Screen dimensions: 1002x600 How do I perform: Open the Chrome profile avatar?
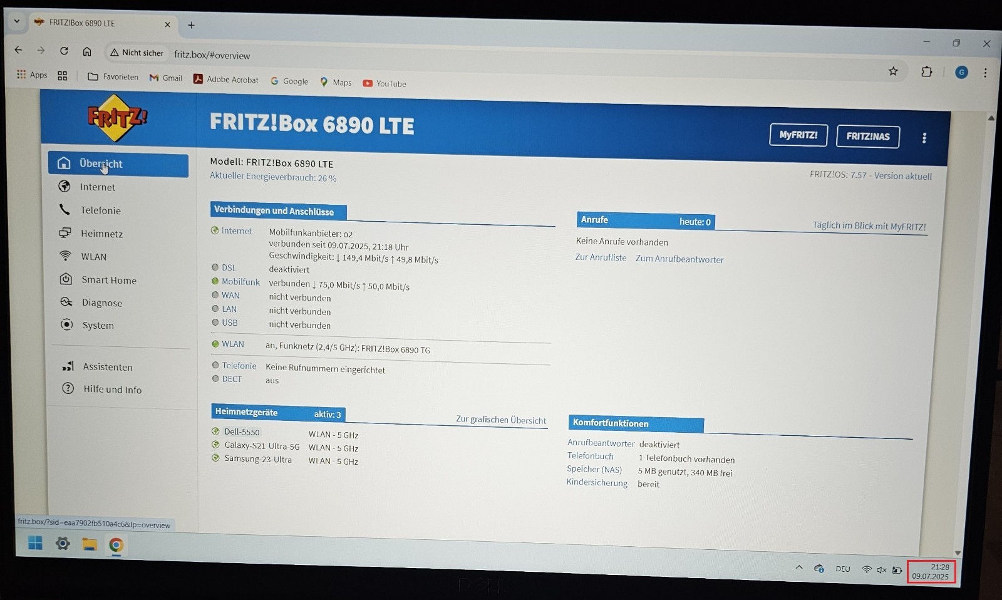pos(961,73)
